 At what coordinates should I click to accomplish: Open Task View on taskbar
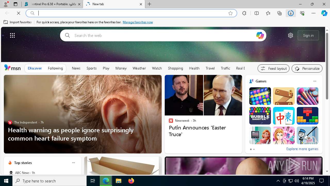pos(93,181)
